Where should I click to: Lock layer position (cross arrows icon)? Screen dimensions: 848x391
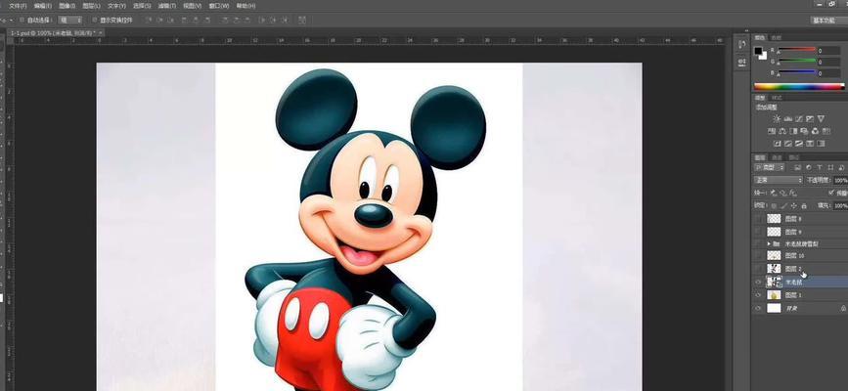pos(794,206)
